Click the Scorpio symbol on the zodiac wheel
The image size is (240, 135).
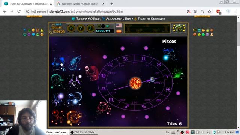click(111, 100)
